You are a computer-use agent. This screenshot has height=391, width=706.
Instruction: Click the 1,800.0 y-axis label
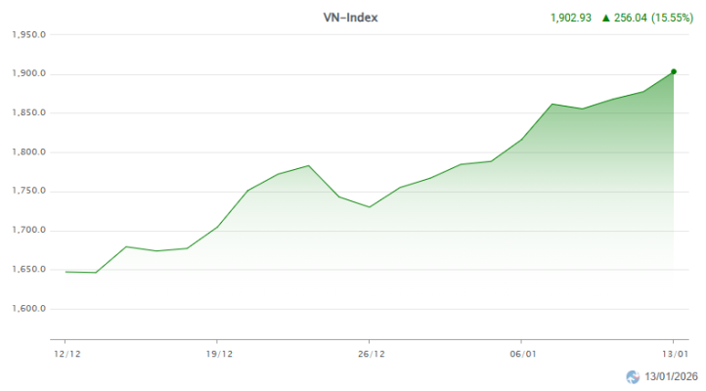click(29, 152)
